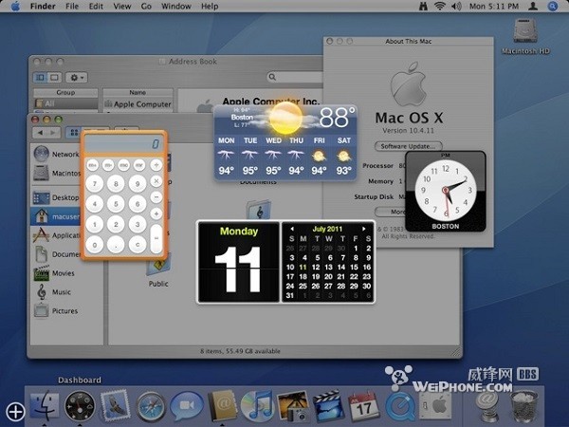This screenshot has width=569, height=427.
Task: Go back using the Finder back arrow
Action: (40, 133)
